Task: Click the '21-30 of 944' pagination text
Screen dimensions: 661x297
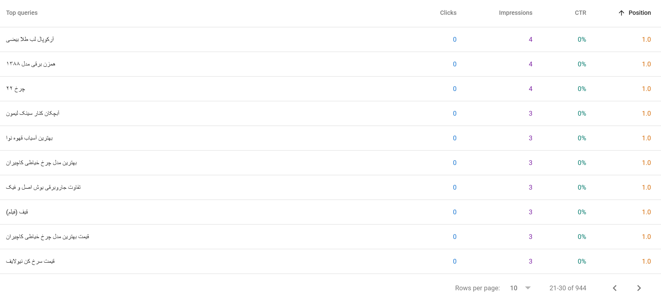Action: click(x=568, y=288)
